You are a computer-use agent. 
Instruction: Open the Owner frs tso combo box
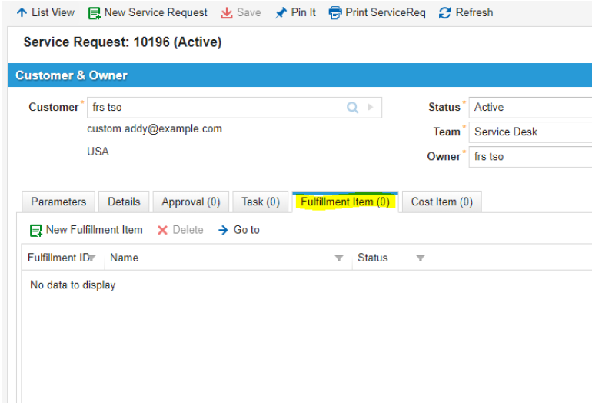point(530,157)
